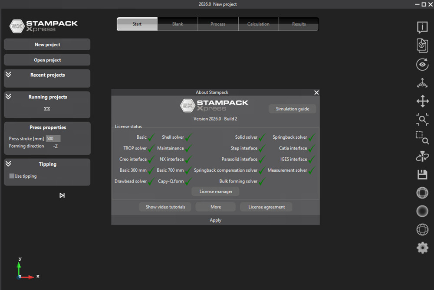Click the NX interface license label

pos(171,159)
